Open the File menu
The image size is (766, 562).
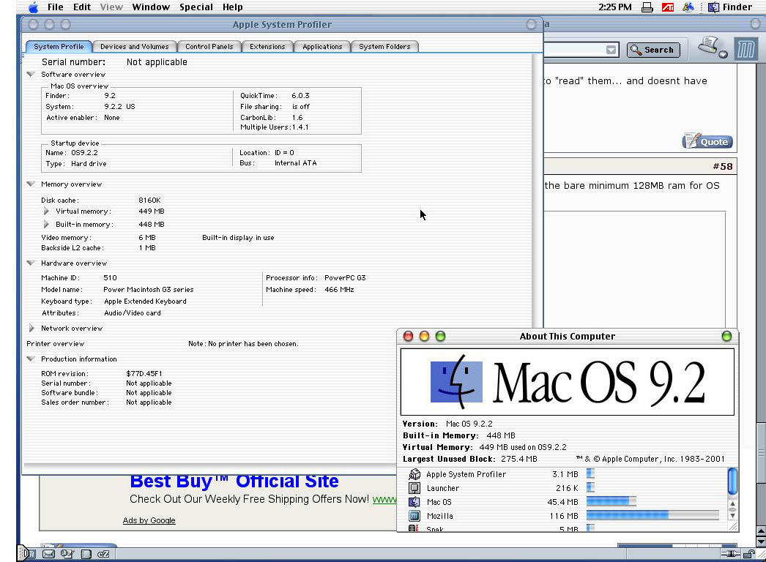tap(55, 7)
